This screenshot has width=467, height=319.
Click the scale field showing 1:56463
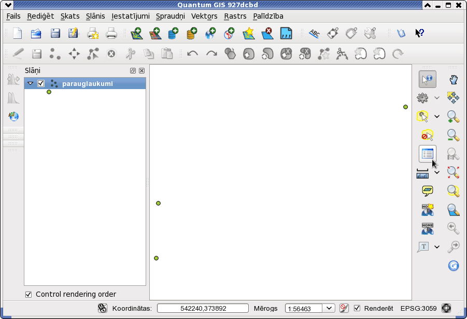[304, 308]
